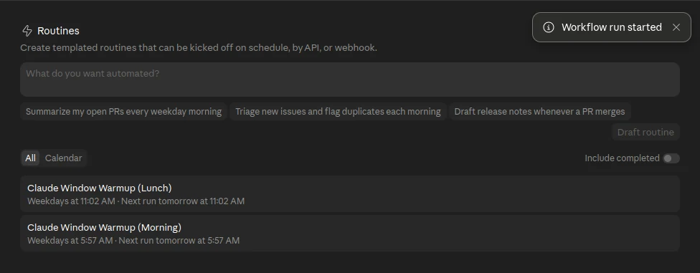The image size is (700, 273).
Task: Open the Claude Window Warmup (Lunch) routine
Action: pyautogui.click(x=349, y=193)
